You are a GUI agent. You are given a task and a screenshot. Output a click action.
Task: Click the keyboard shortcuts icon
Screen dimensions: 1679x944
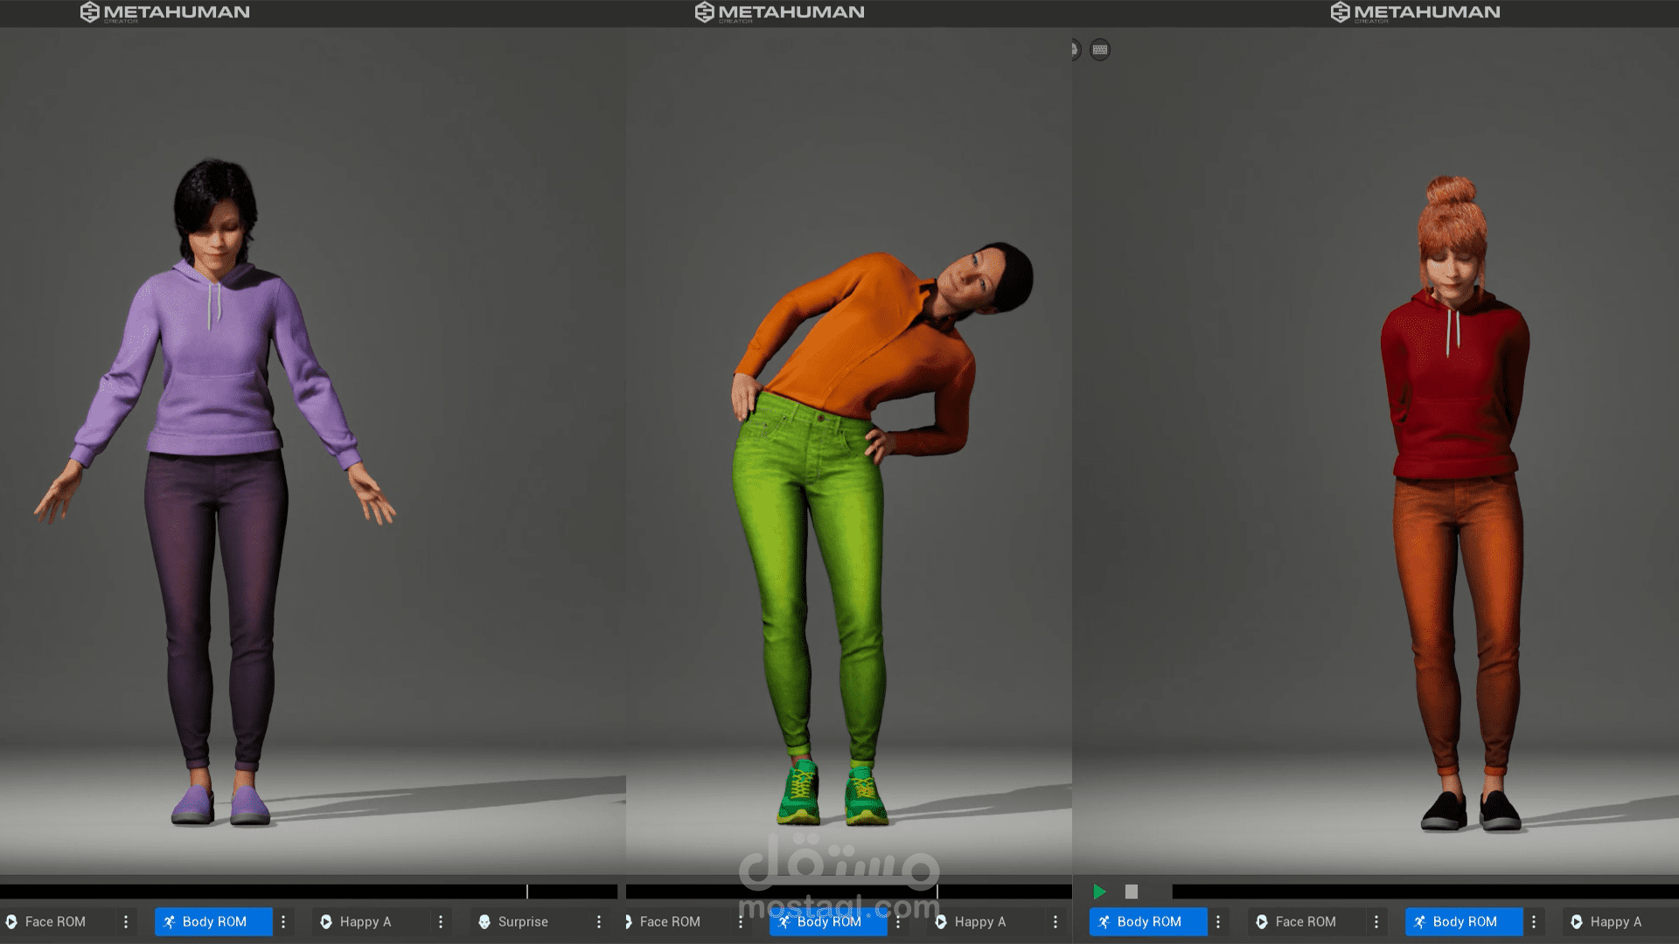click(1100, 50)
